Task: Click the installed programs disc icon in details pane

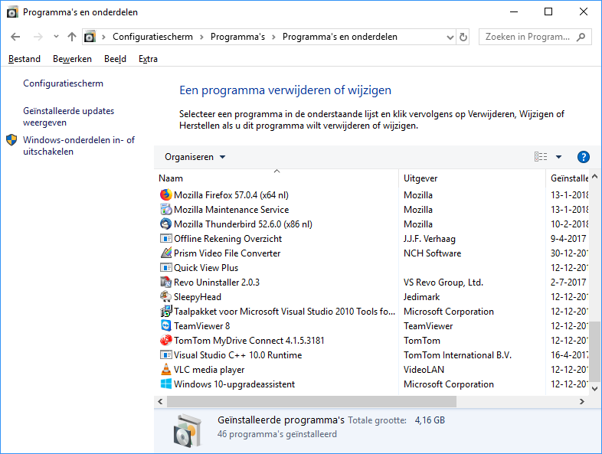Action: click(188, 430)
